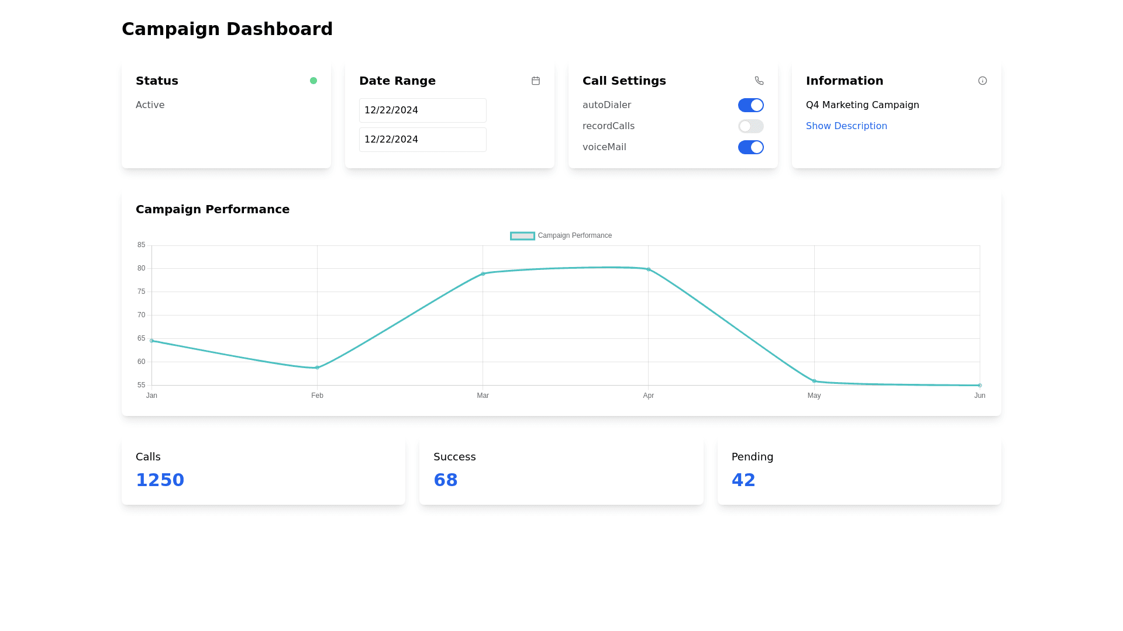Click the May data point on chart
This screenshot has height=631, width=1123.
coord(814,381)
